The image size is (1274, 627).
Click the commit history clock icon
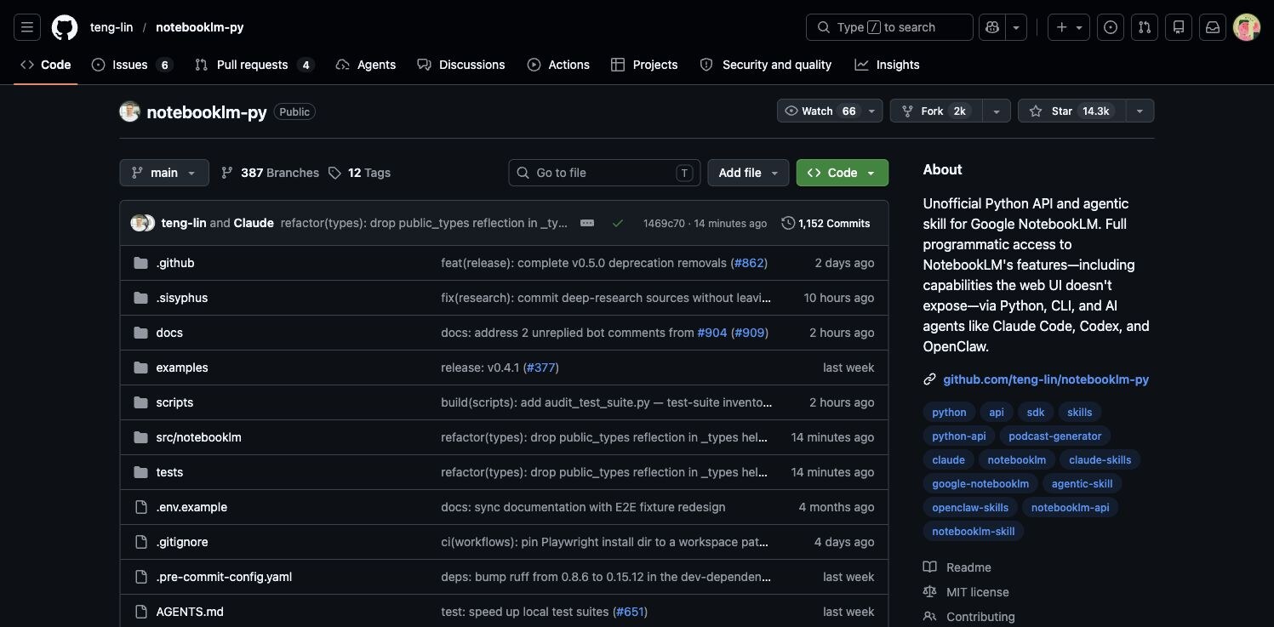click(788, 223)
